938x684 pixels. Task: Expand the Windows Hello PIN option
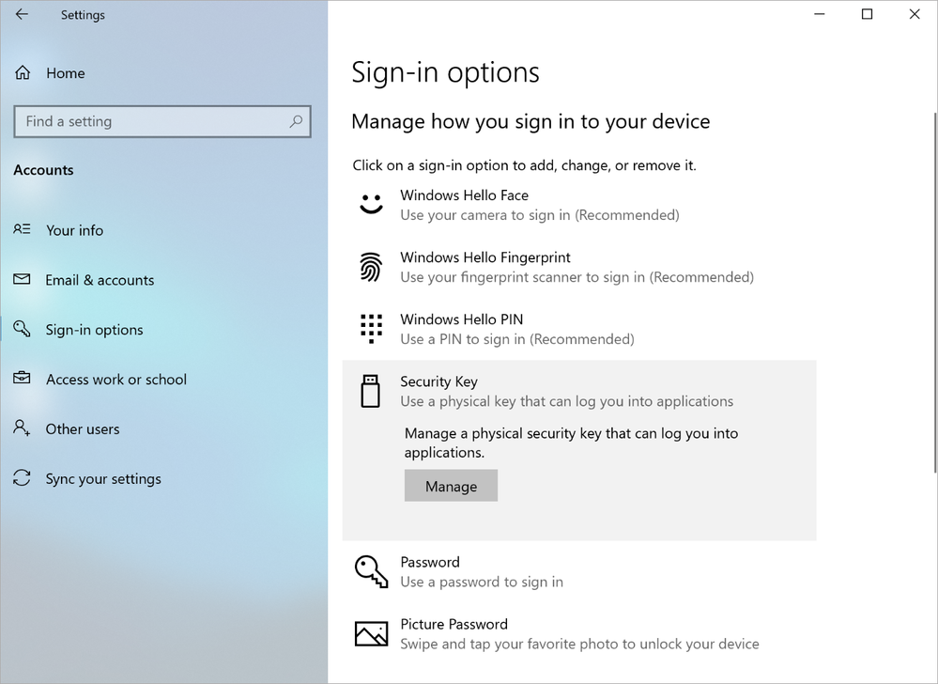[x=579, y=329]
